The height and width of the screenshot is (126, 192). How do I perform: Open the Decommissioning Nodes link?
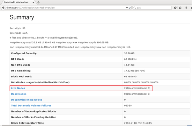coord(27,100)
